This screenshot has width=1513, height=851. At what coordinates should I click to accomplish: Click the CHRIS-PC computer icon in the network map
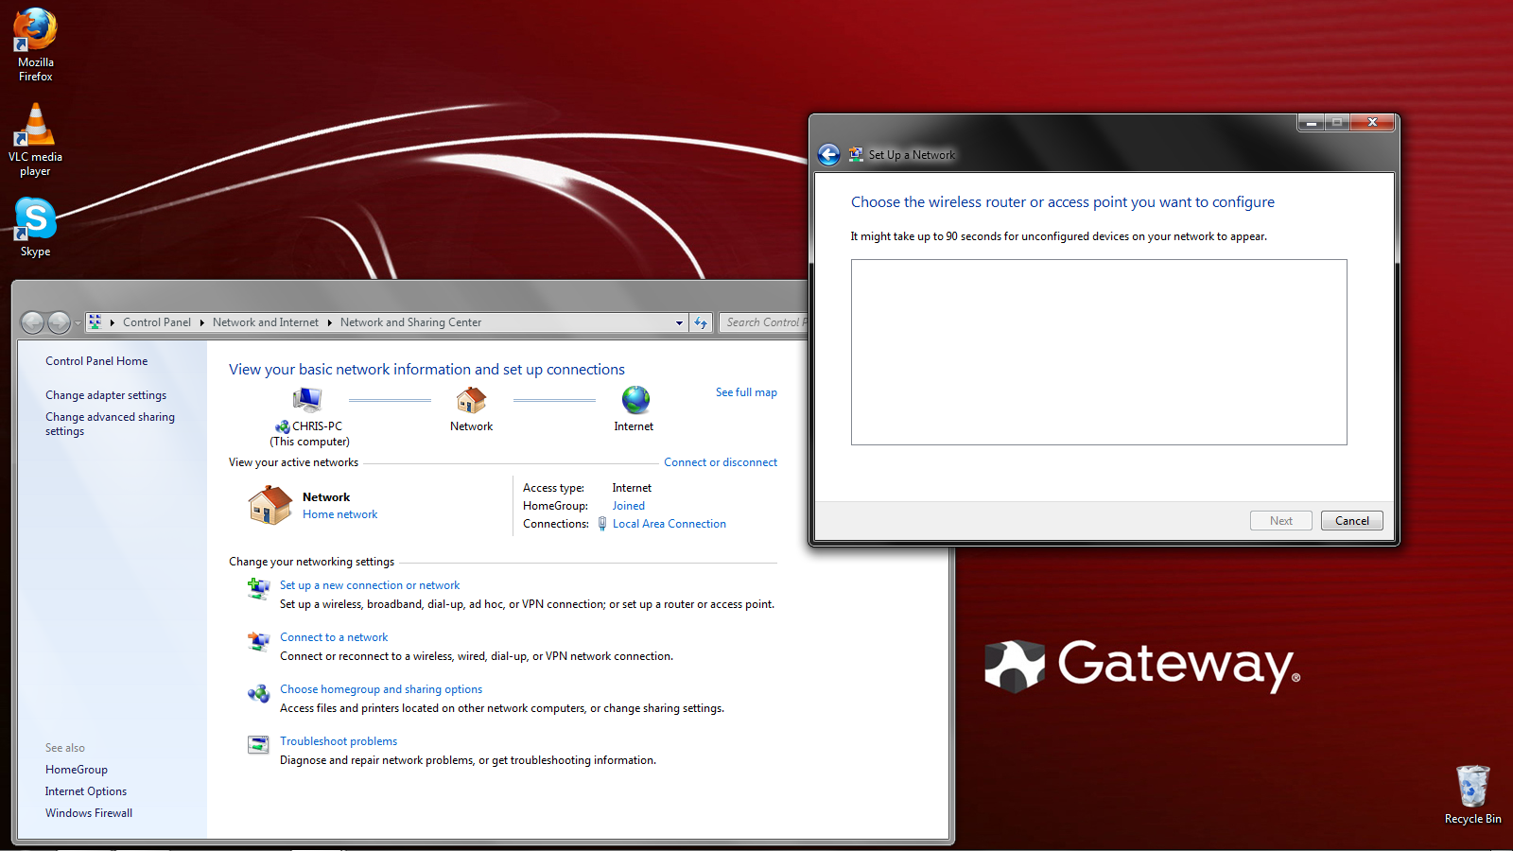point(306,401)
